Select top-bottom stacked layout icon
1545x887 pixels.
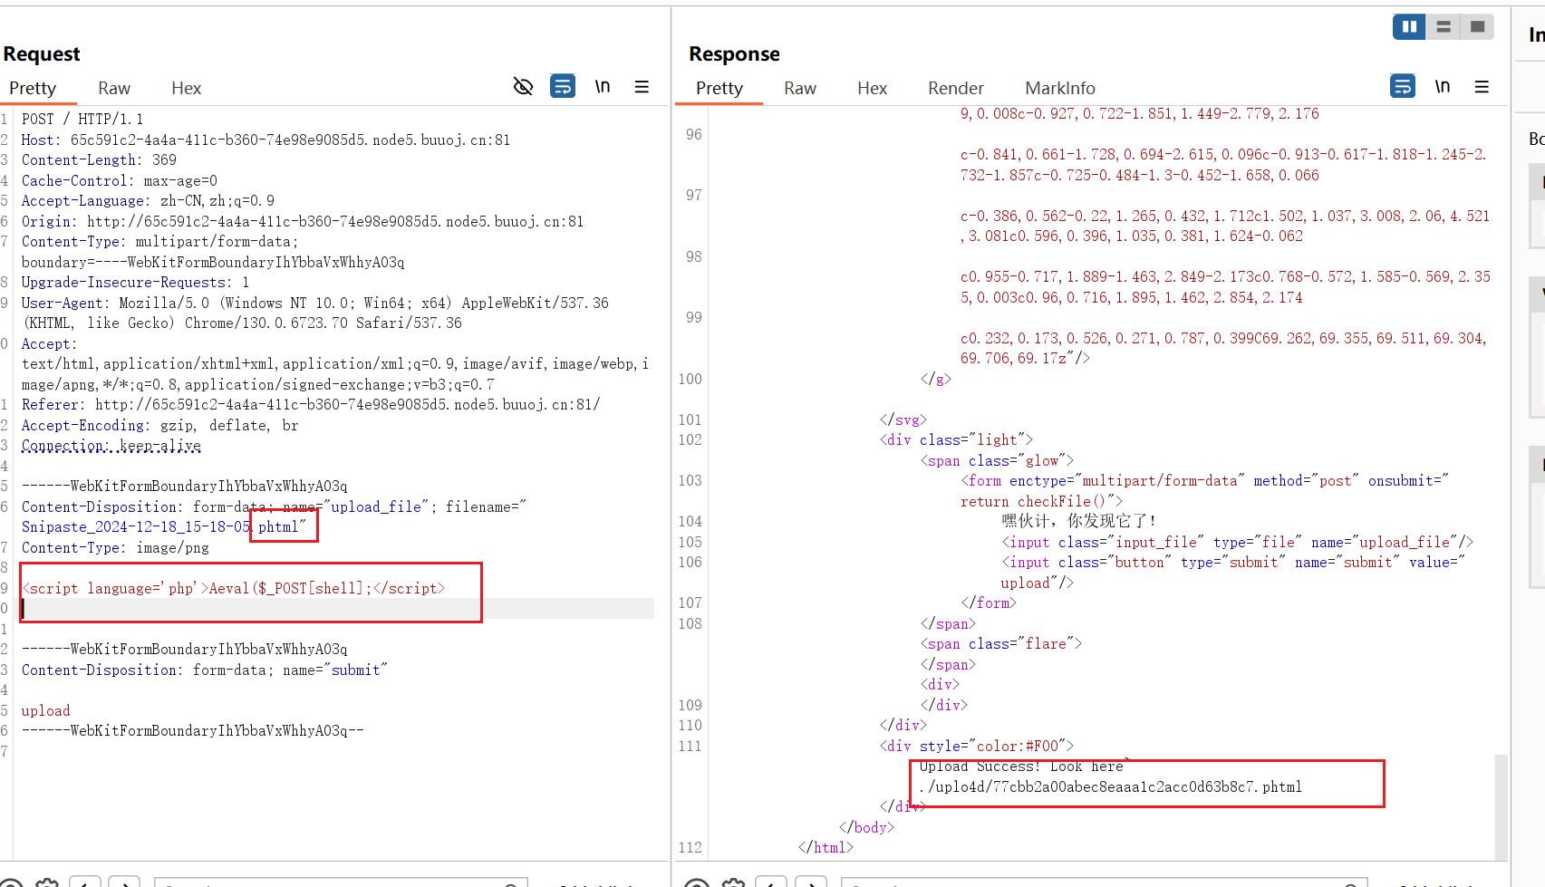coord(1444,26)
